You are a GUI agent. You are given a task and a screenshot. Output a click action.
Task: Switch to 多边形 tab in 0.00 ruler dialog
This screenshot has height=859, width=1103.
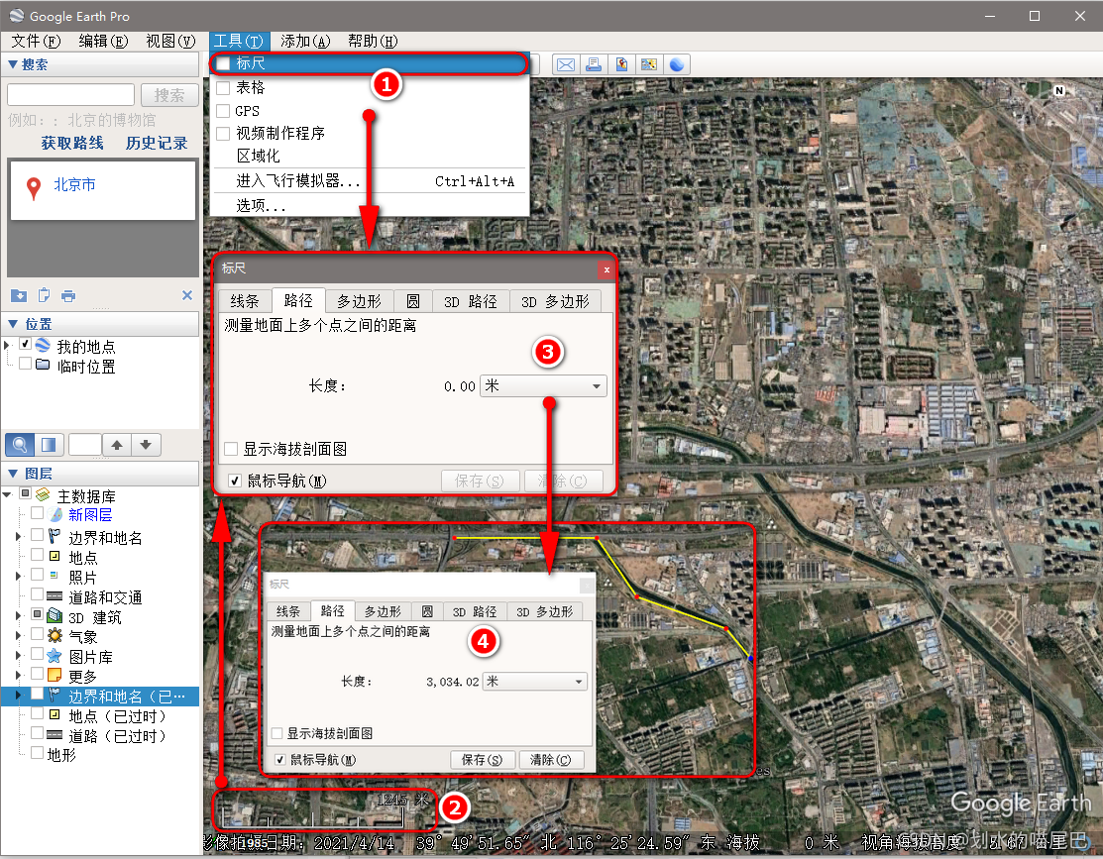(x=359, y=301)
